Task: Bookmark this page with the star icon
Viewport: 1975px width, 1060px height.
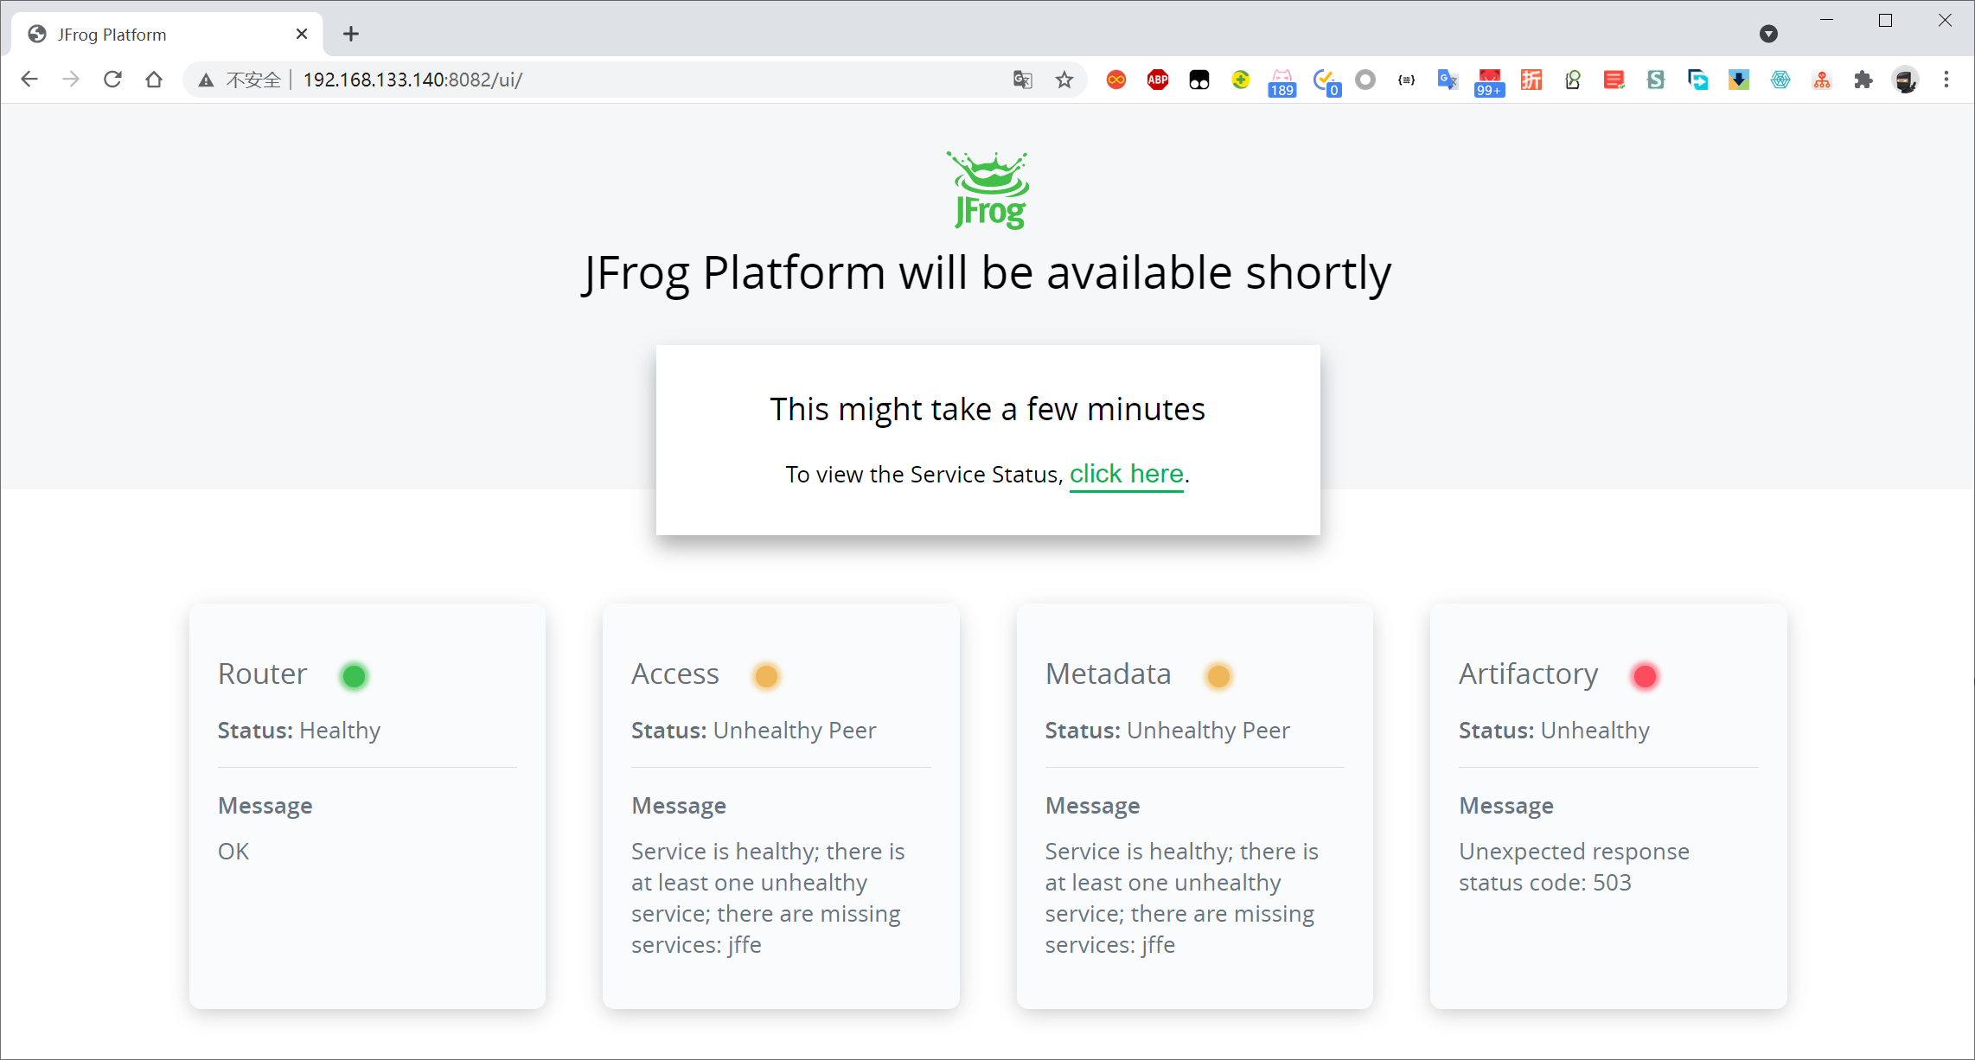Action: [x=1064, y=80]
